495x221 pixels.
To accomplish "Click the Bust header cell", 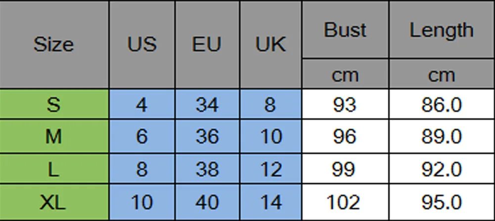I will click(345, 30).
